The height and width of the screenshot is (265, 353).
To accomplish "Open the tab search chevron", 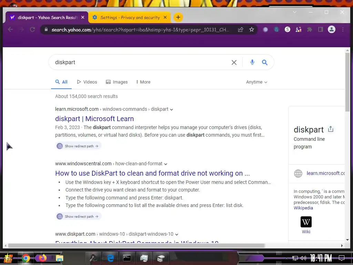I will click(294, 12).
